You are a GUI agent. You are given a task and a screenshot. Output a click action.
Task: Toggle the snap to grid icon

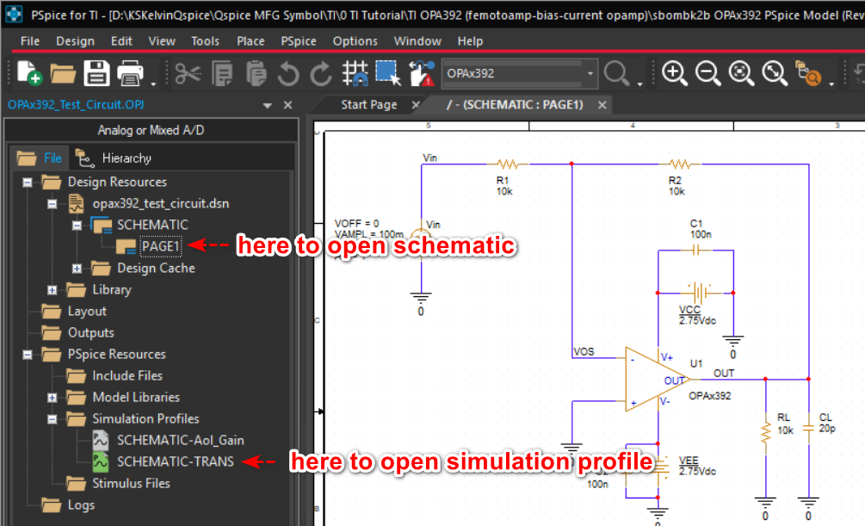(355, 73)
